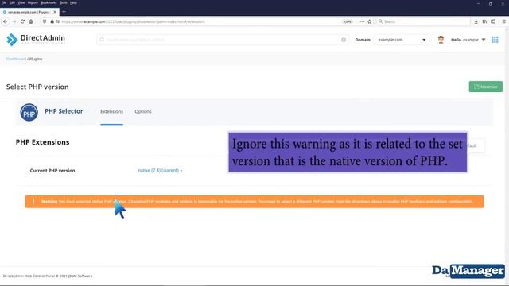Switch to the Options tab
This screenshot has width=509, height=286.
click(143, 111)
